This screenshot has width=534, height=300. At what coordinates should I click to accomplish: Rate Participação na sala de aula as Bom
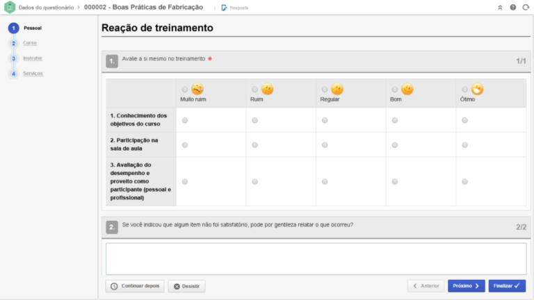pos(394,145)
